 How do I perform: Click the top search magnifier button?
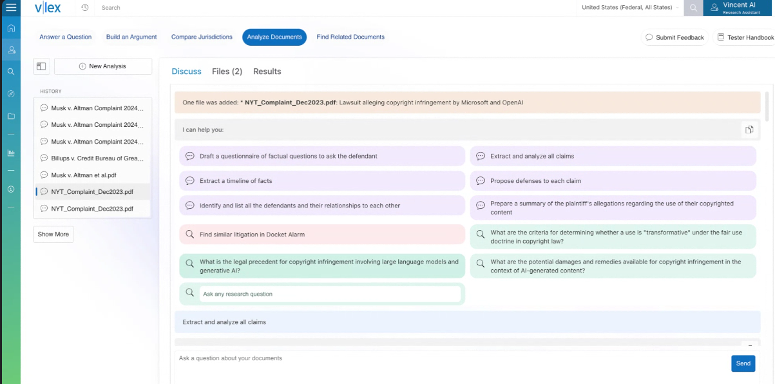pos(693,8)
